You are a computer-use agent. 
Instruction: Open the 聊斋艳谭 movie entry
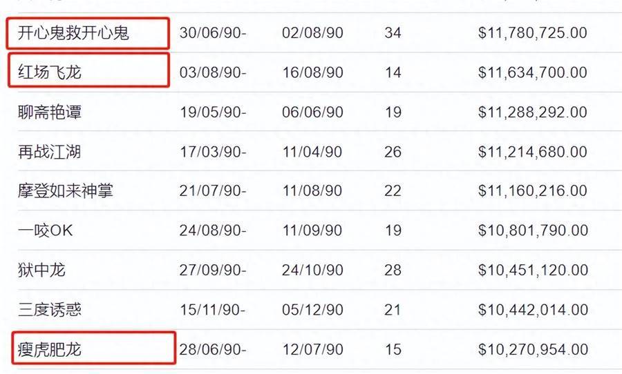[x=50, y=112]
